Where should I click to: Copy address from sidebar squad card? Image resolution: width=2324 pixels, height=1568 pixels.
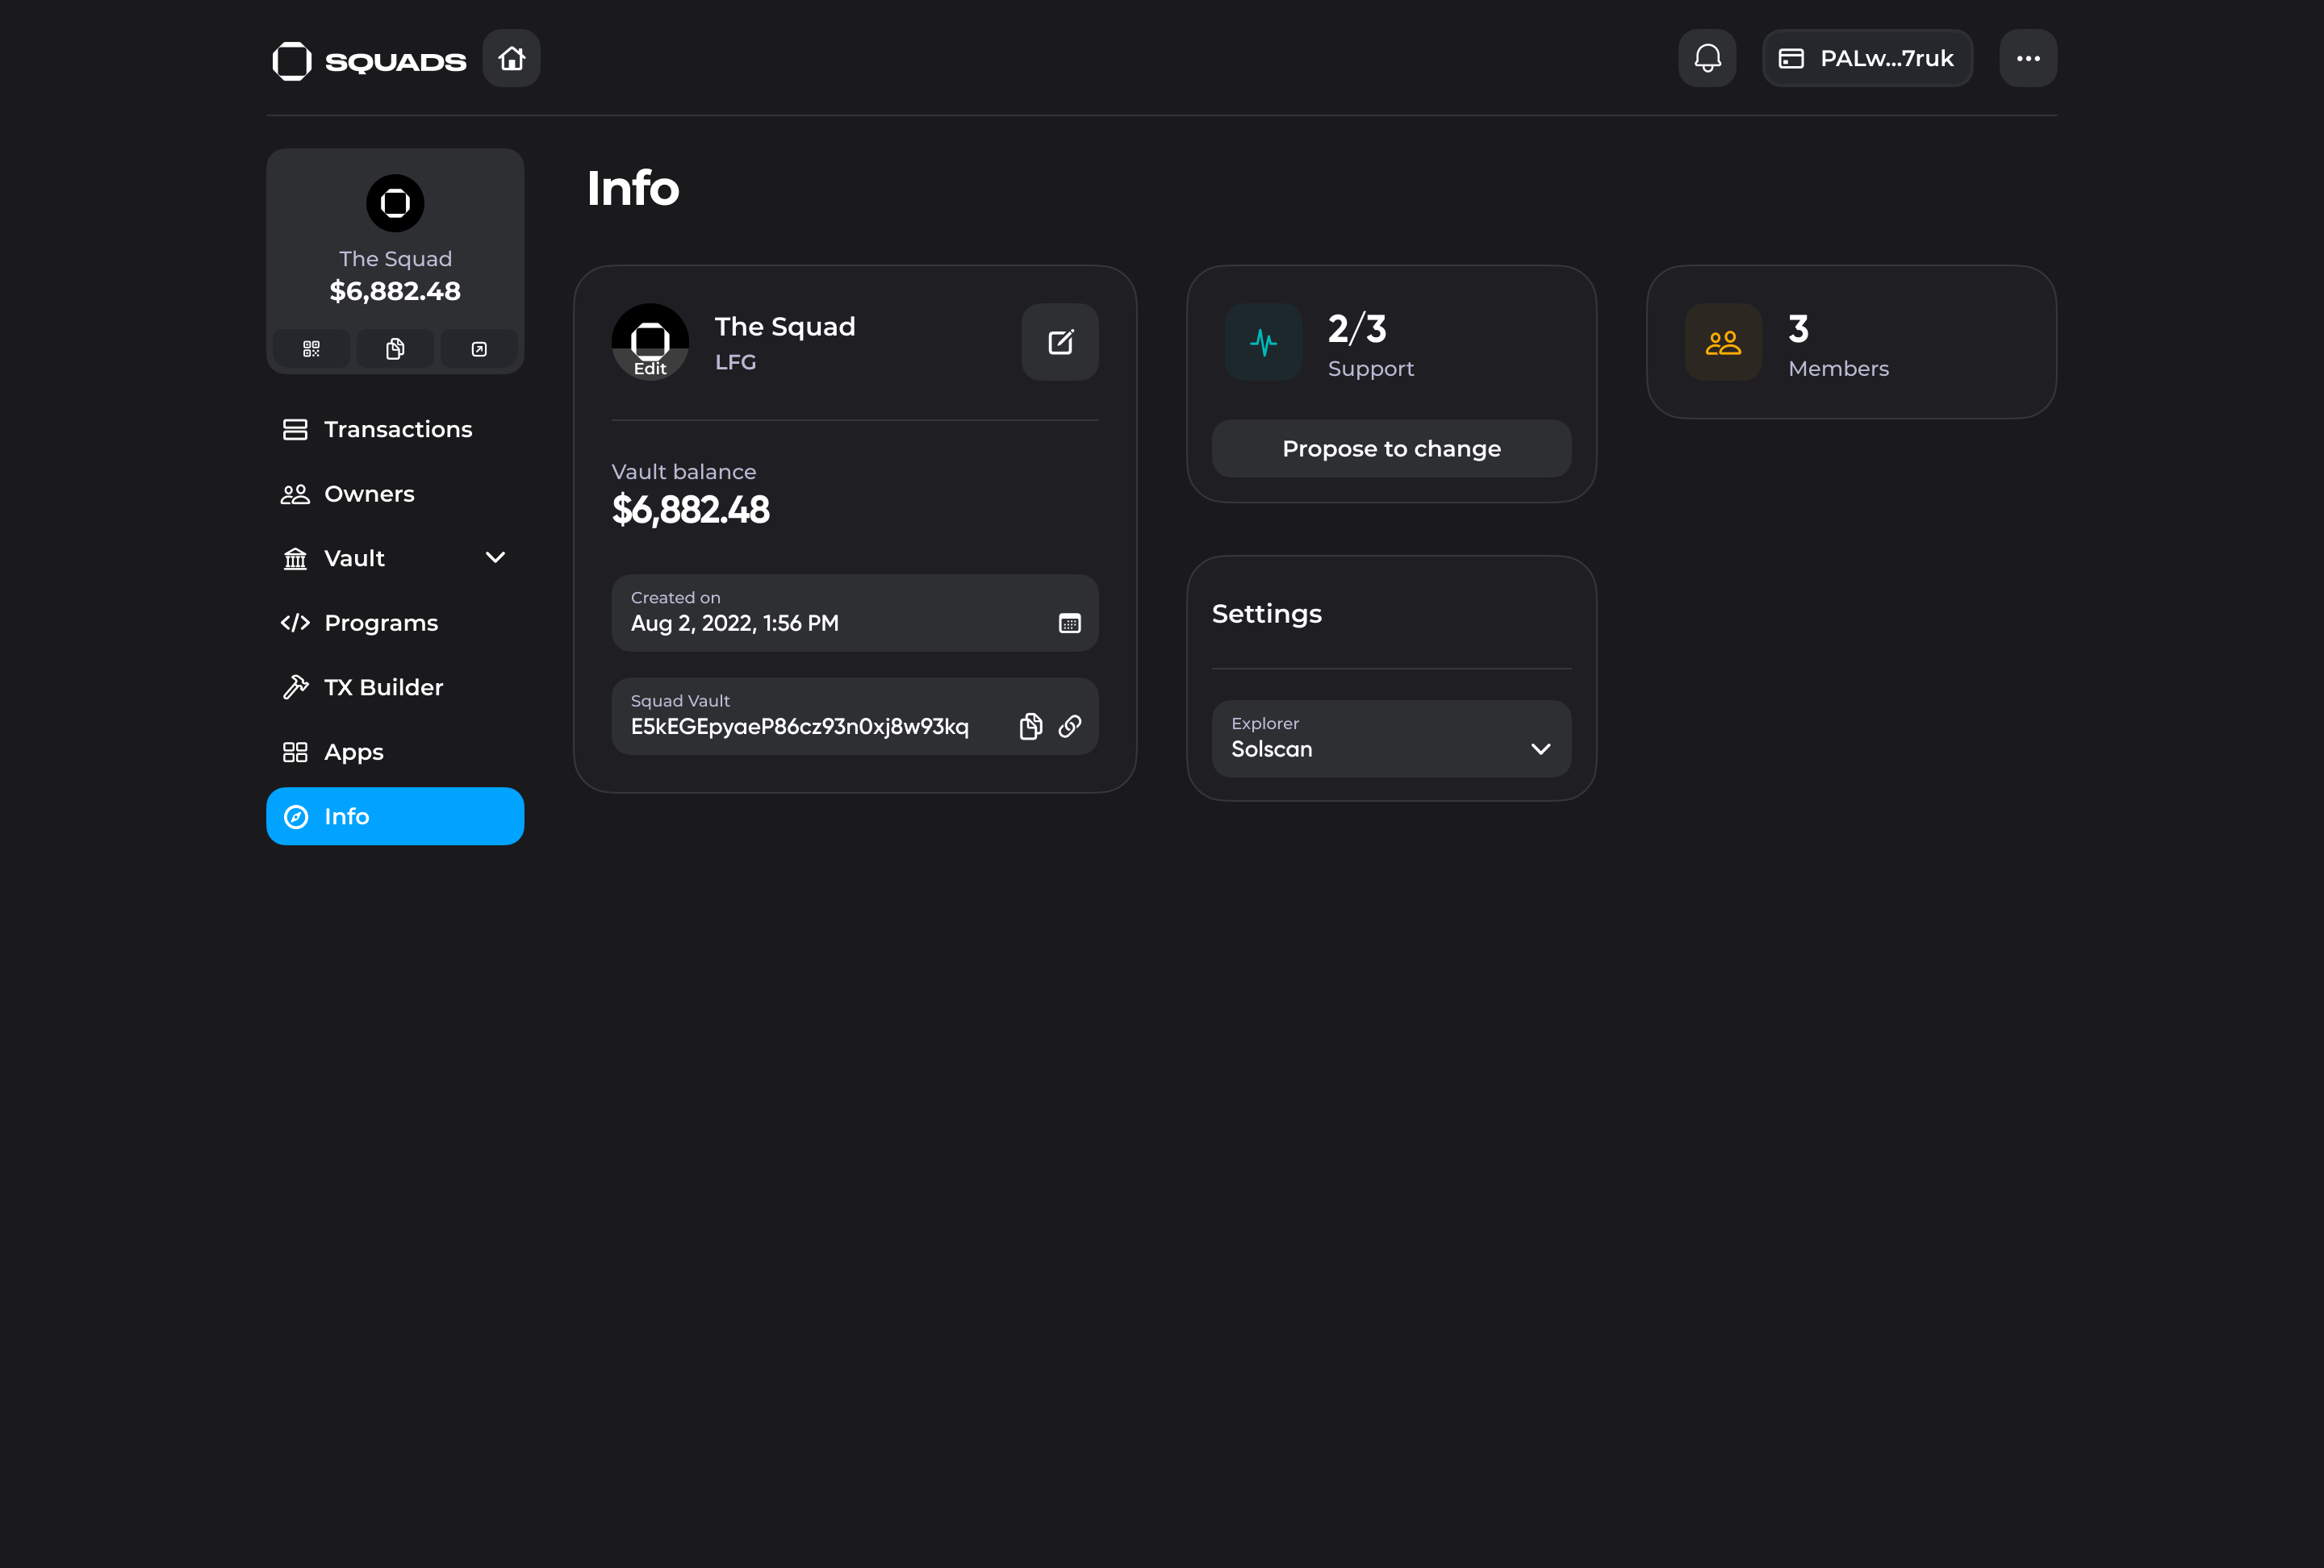click(395, 348)
